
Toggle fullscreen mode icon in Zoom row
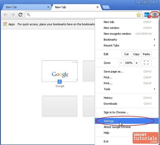click(146, 63)
